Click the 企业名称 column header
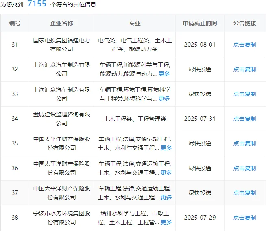 [x=61, y=23]
